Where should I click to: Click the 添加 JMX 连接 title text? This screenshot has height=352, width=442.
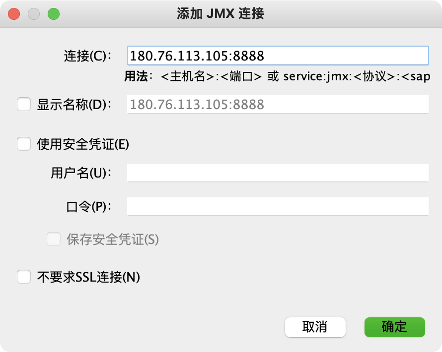[221, 13]
